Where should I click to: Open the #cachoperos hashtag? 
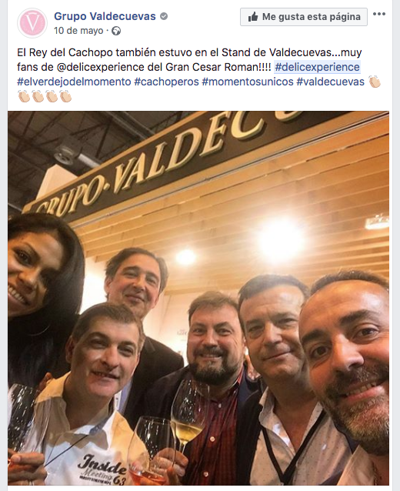tap(166, 82)
